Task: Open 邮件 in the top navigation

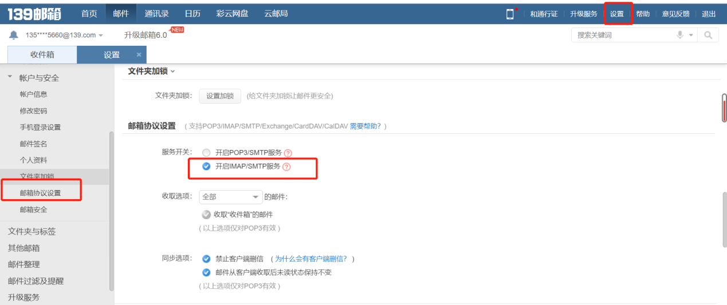Action: pyautogui.click(x=121, y=14)
